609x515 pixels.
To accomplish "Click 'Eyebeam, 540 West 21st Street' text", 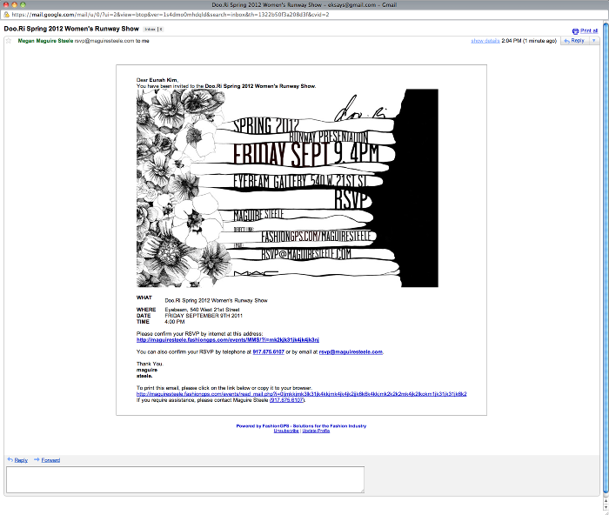I will coord(203,310).
